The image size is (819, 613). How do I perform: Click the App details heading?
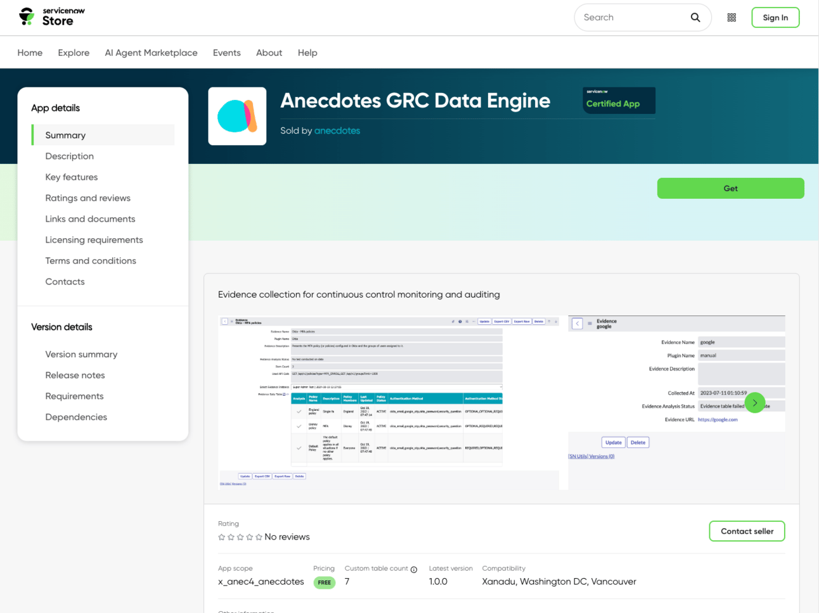(56, 108)
